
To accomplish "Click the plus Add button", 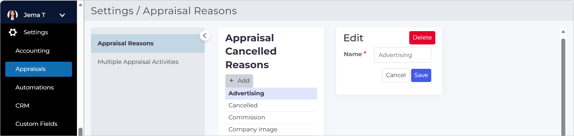I will [x=239, y=81].
